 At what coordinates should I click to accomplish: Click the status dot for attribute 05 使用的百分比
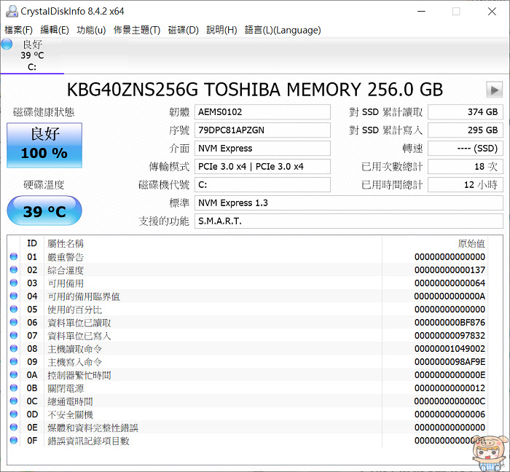(x=14, y=309)
